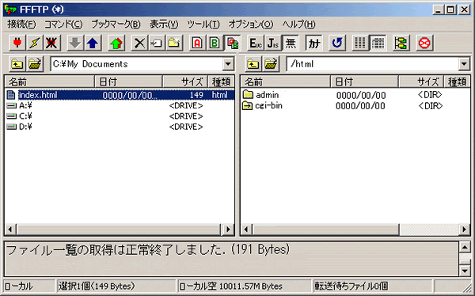Viewport: 475px width, 296px height.
Task: Open the 接続(F) menu
Action: tap(21, 24)
